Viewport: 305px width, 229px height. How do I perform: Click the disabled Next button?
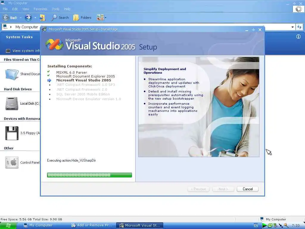click(x=223, y=189)
